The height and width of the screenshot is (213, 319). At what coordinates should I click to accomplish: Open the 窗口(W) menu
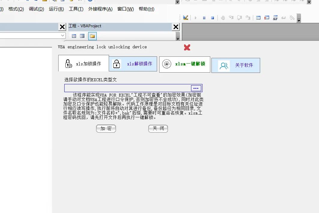coord(126,9)
